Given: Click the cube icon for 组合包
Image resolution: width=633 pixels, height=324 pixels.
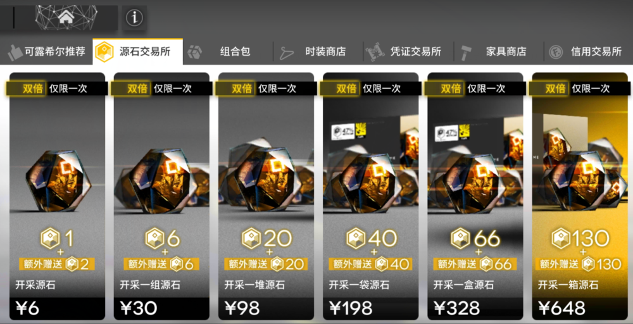Looking at the screenshot, I should (194, 52).
